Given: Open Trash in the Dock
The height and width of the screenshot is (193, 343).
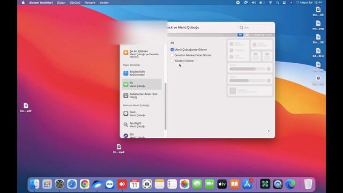Looking at the screenshot, I should point(308,184).
